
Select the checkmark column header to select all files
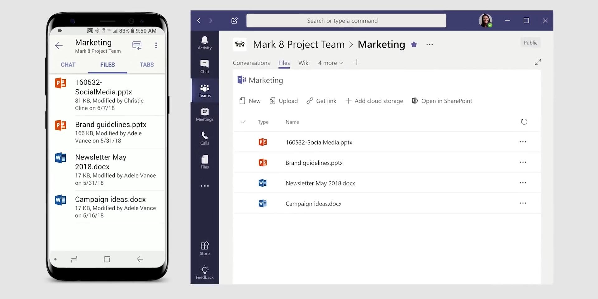[243, 122]
